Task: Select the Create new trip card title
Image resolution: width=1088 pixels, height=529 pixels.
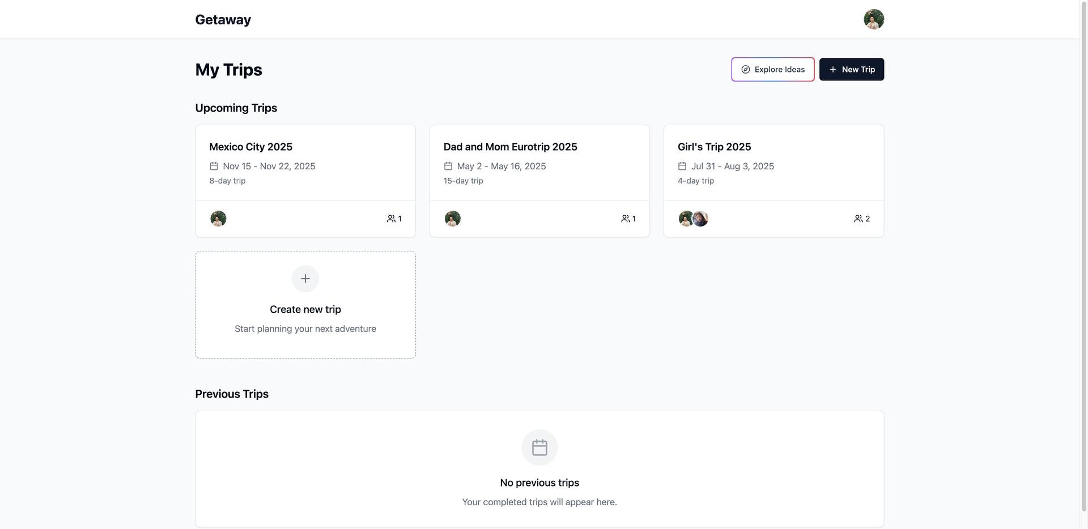Action: pyautogui.click(x=305, y=309)
